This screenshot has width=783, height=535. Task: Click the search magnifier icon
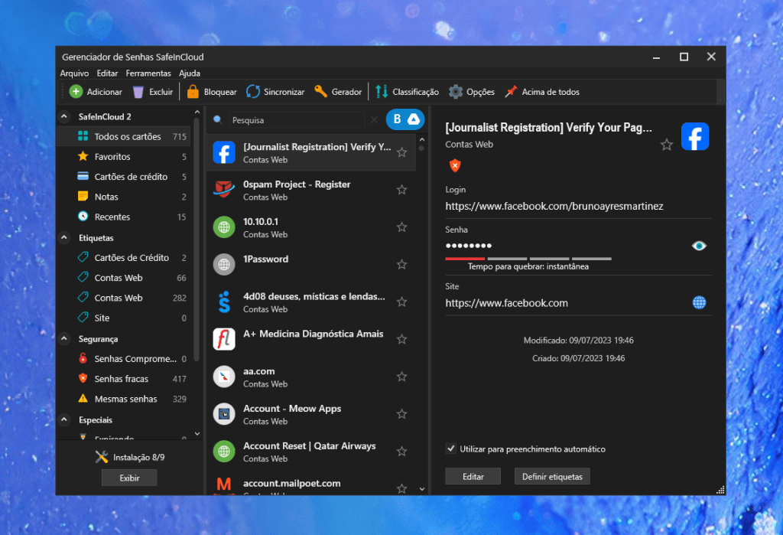(x=218, y=119)
